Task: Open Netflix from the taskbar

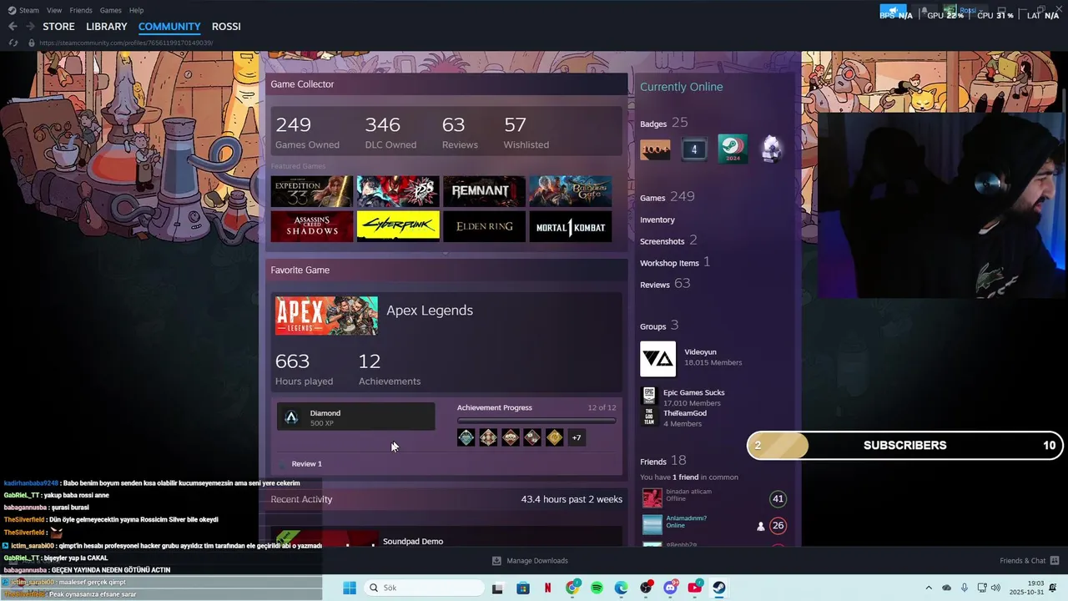Action: tap(547, 588)
